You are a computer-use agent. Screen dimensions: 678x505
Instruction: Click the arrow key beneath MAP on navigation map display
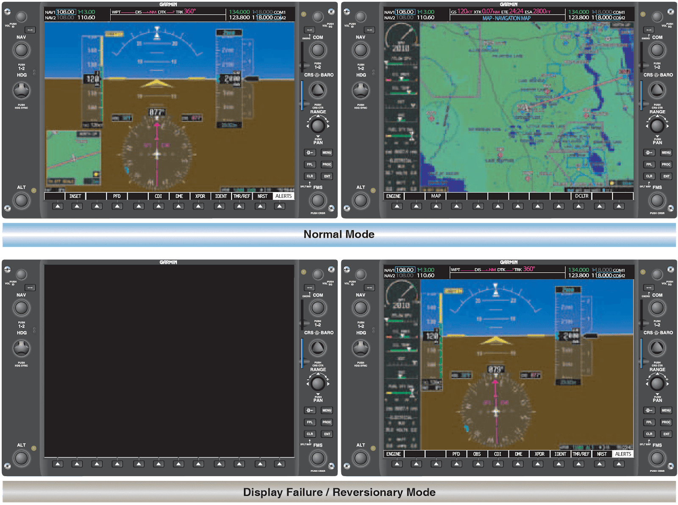tap(436, 207)
